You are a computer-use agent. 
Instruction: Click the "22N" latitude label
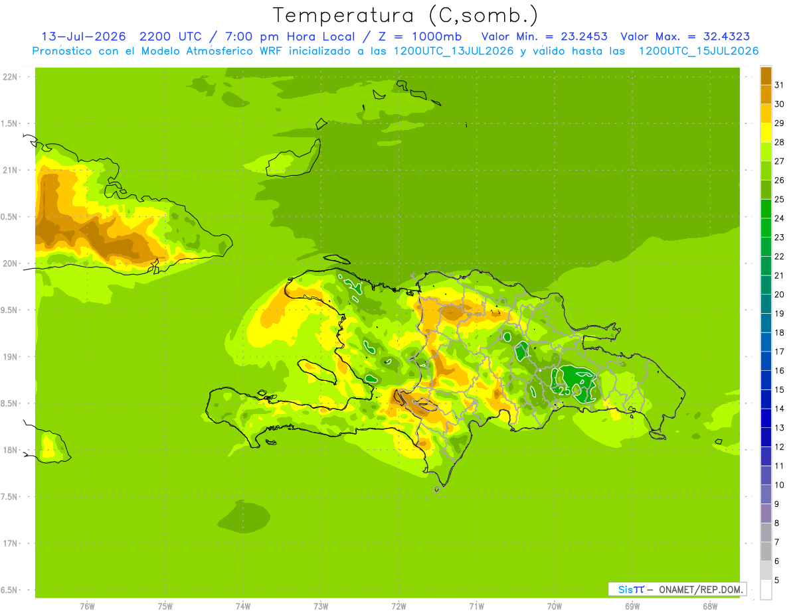pos(11,77)
